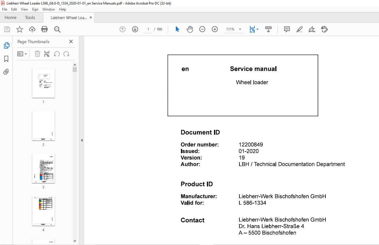Select the Highlight text tool

tap(299, 29)
